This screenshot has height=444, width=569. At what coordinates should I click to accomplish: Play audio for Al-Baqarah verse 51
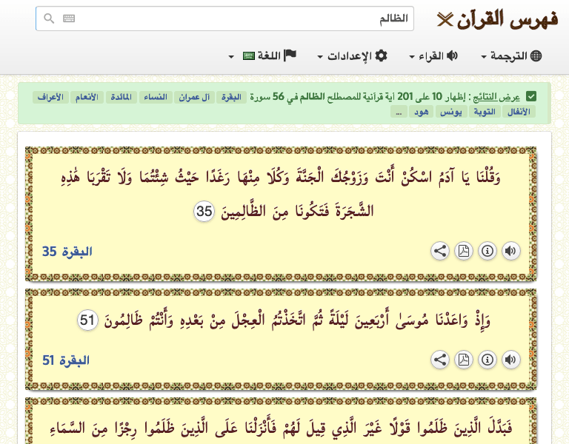(x=510, y=360)
